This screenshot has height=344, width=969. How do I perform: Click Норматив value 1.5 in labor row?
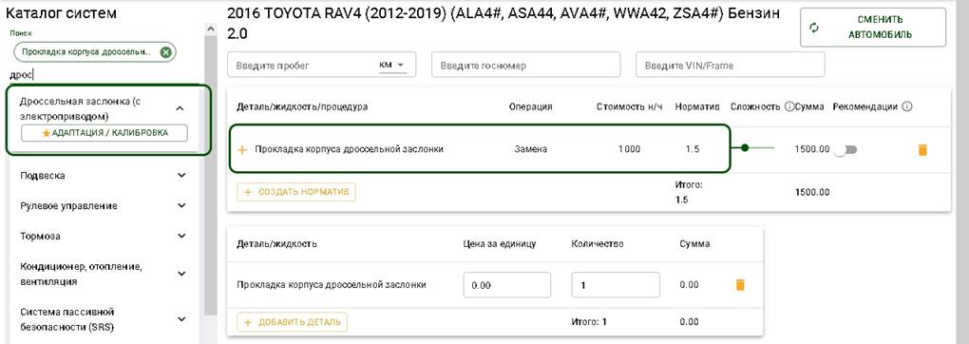693,149
